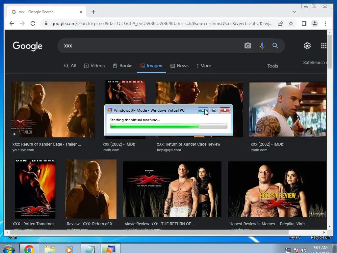Open the Google apps grid
Image resolution: width=337 pixels, height=253 pixels.
click(324, 45)
